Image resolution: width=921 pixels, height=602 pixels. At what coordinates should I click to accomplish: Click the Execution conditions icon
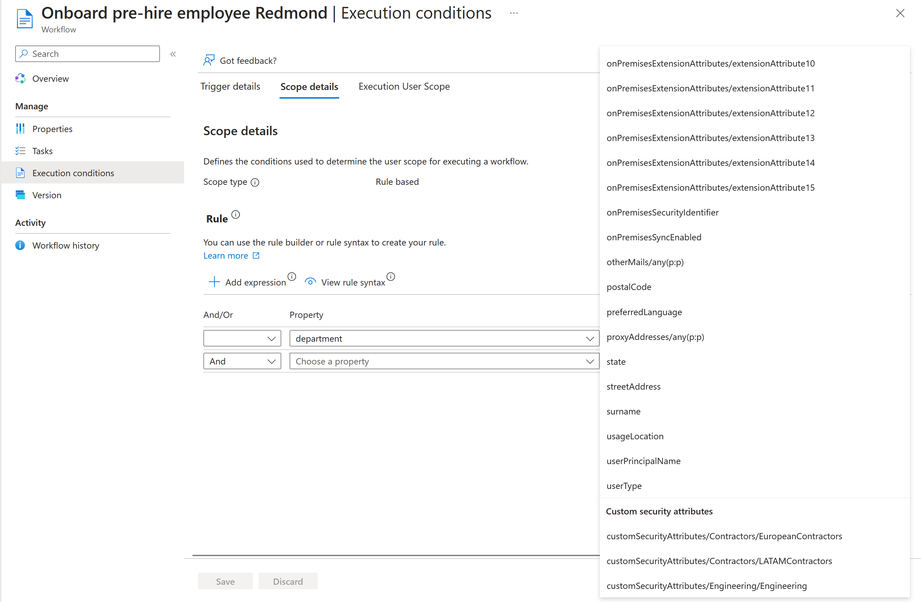point(21,173)
